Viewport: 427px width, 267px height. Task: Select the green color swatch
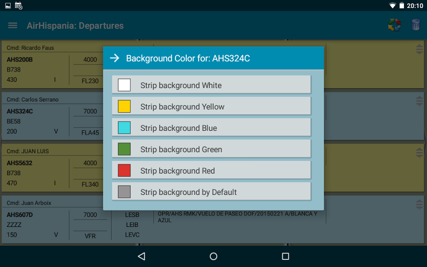tap(124, 149)
